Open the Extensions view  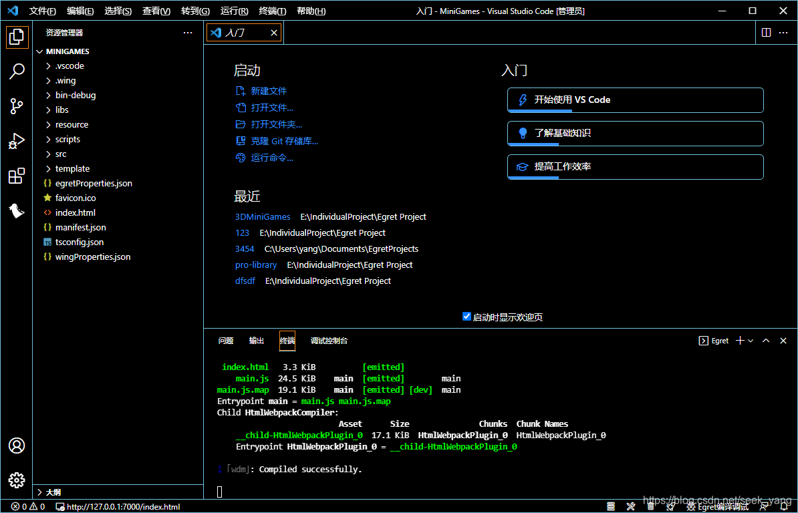[x=17, y=176]
